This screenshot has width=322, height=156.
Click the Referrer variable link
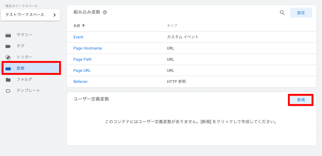click(x=80, y=81)
